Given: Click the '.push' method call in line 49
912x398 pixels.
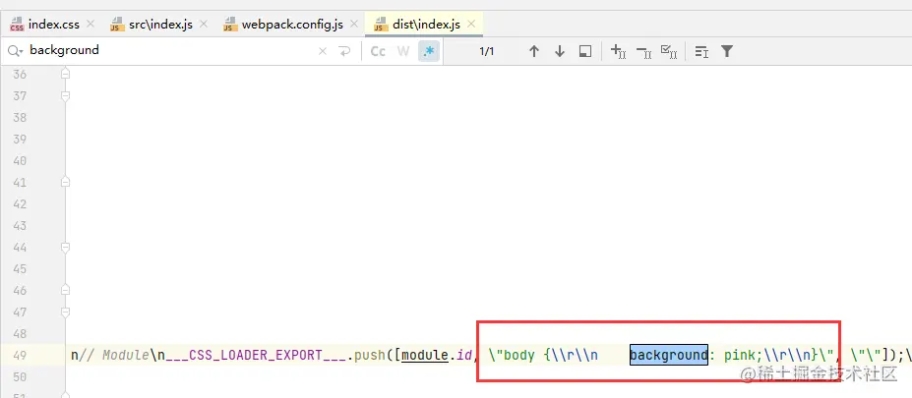Looking at the screenshot, I should [x=366, y=355].
